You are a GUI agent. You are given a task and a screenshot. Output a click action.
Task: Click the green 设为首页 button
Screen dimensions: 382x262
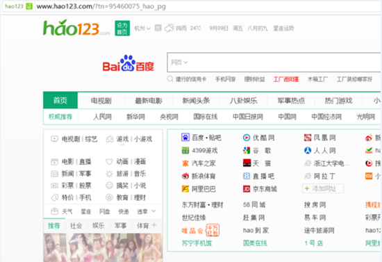[x=122, y=28]
